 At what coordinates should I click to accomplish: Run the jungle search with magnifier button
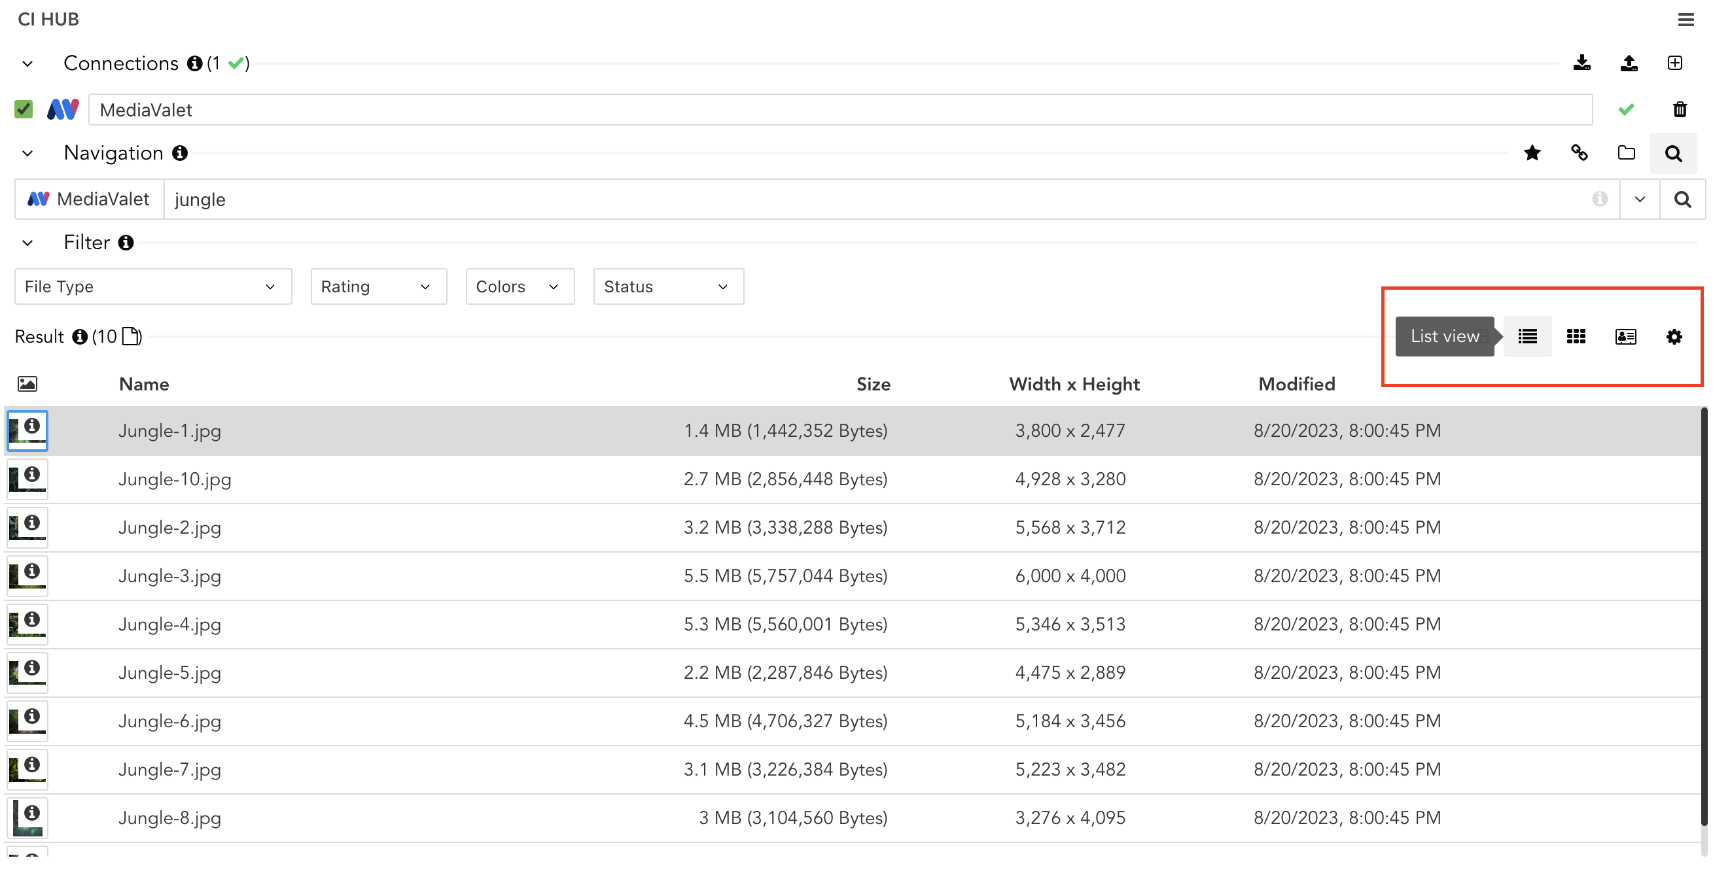point(1682,199)
